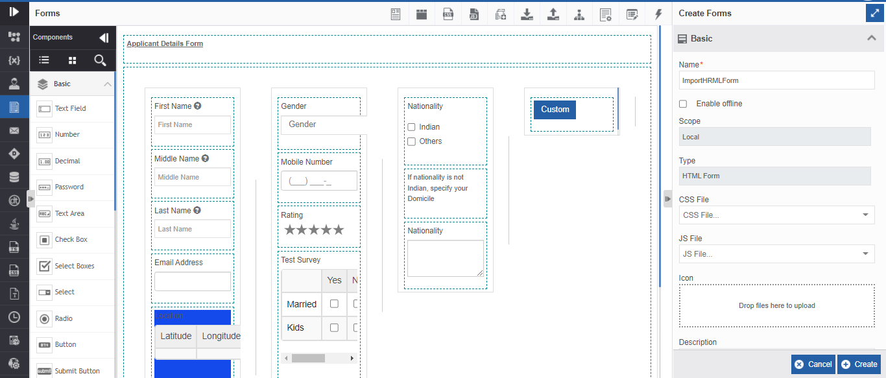
Task: Select the Forms icon in sidebar
Action: (14, 107)
